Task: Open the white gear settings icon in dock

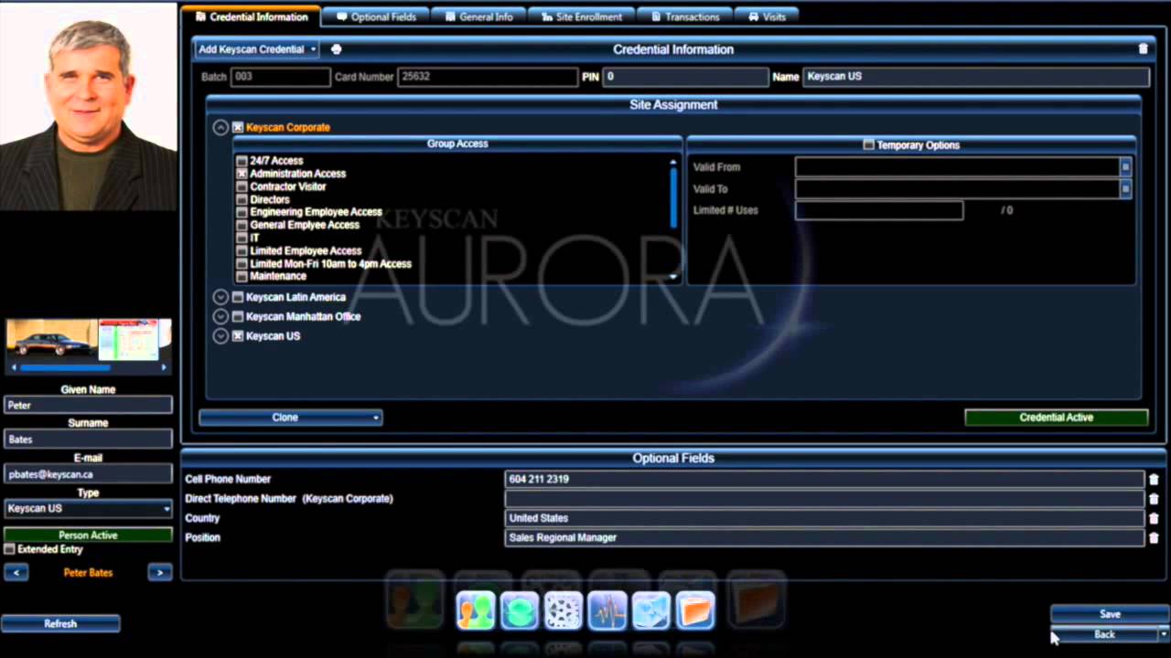Action: point(563,610)
